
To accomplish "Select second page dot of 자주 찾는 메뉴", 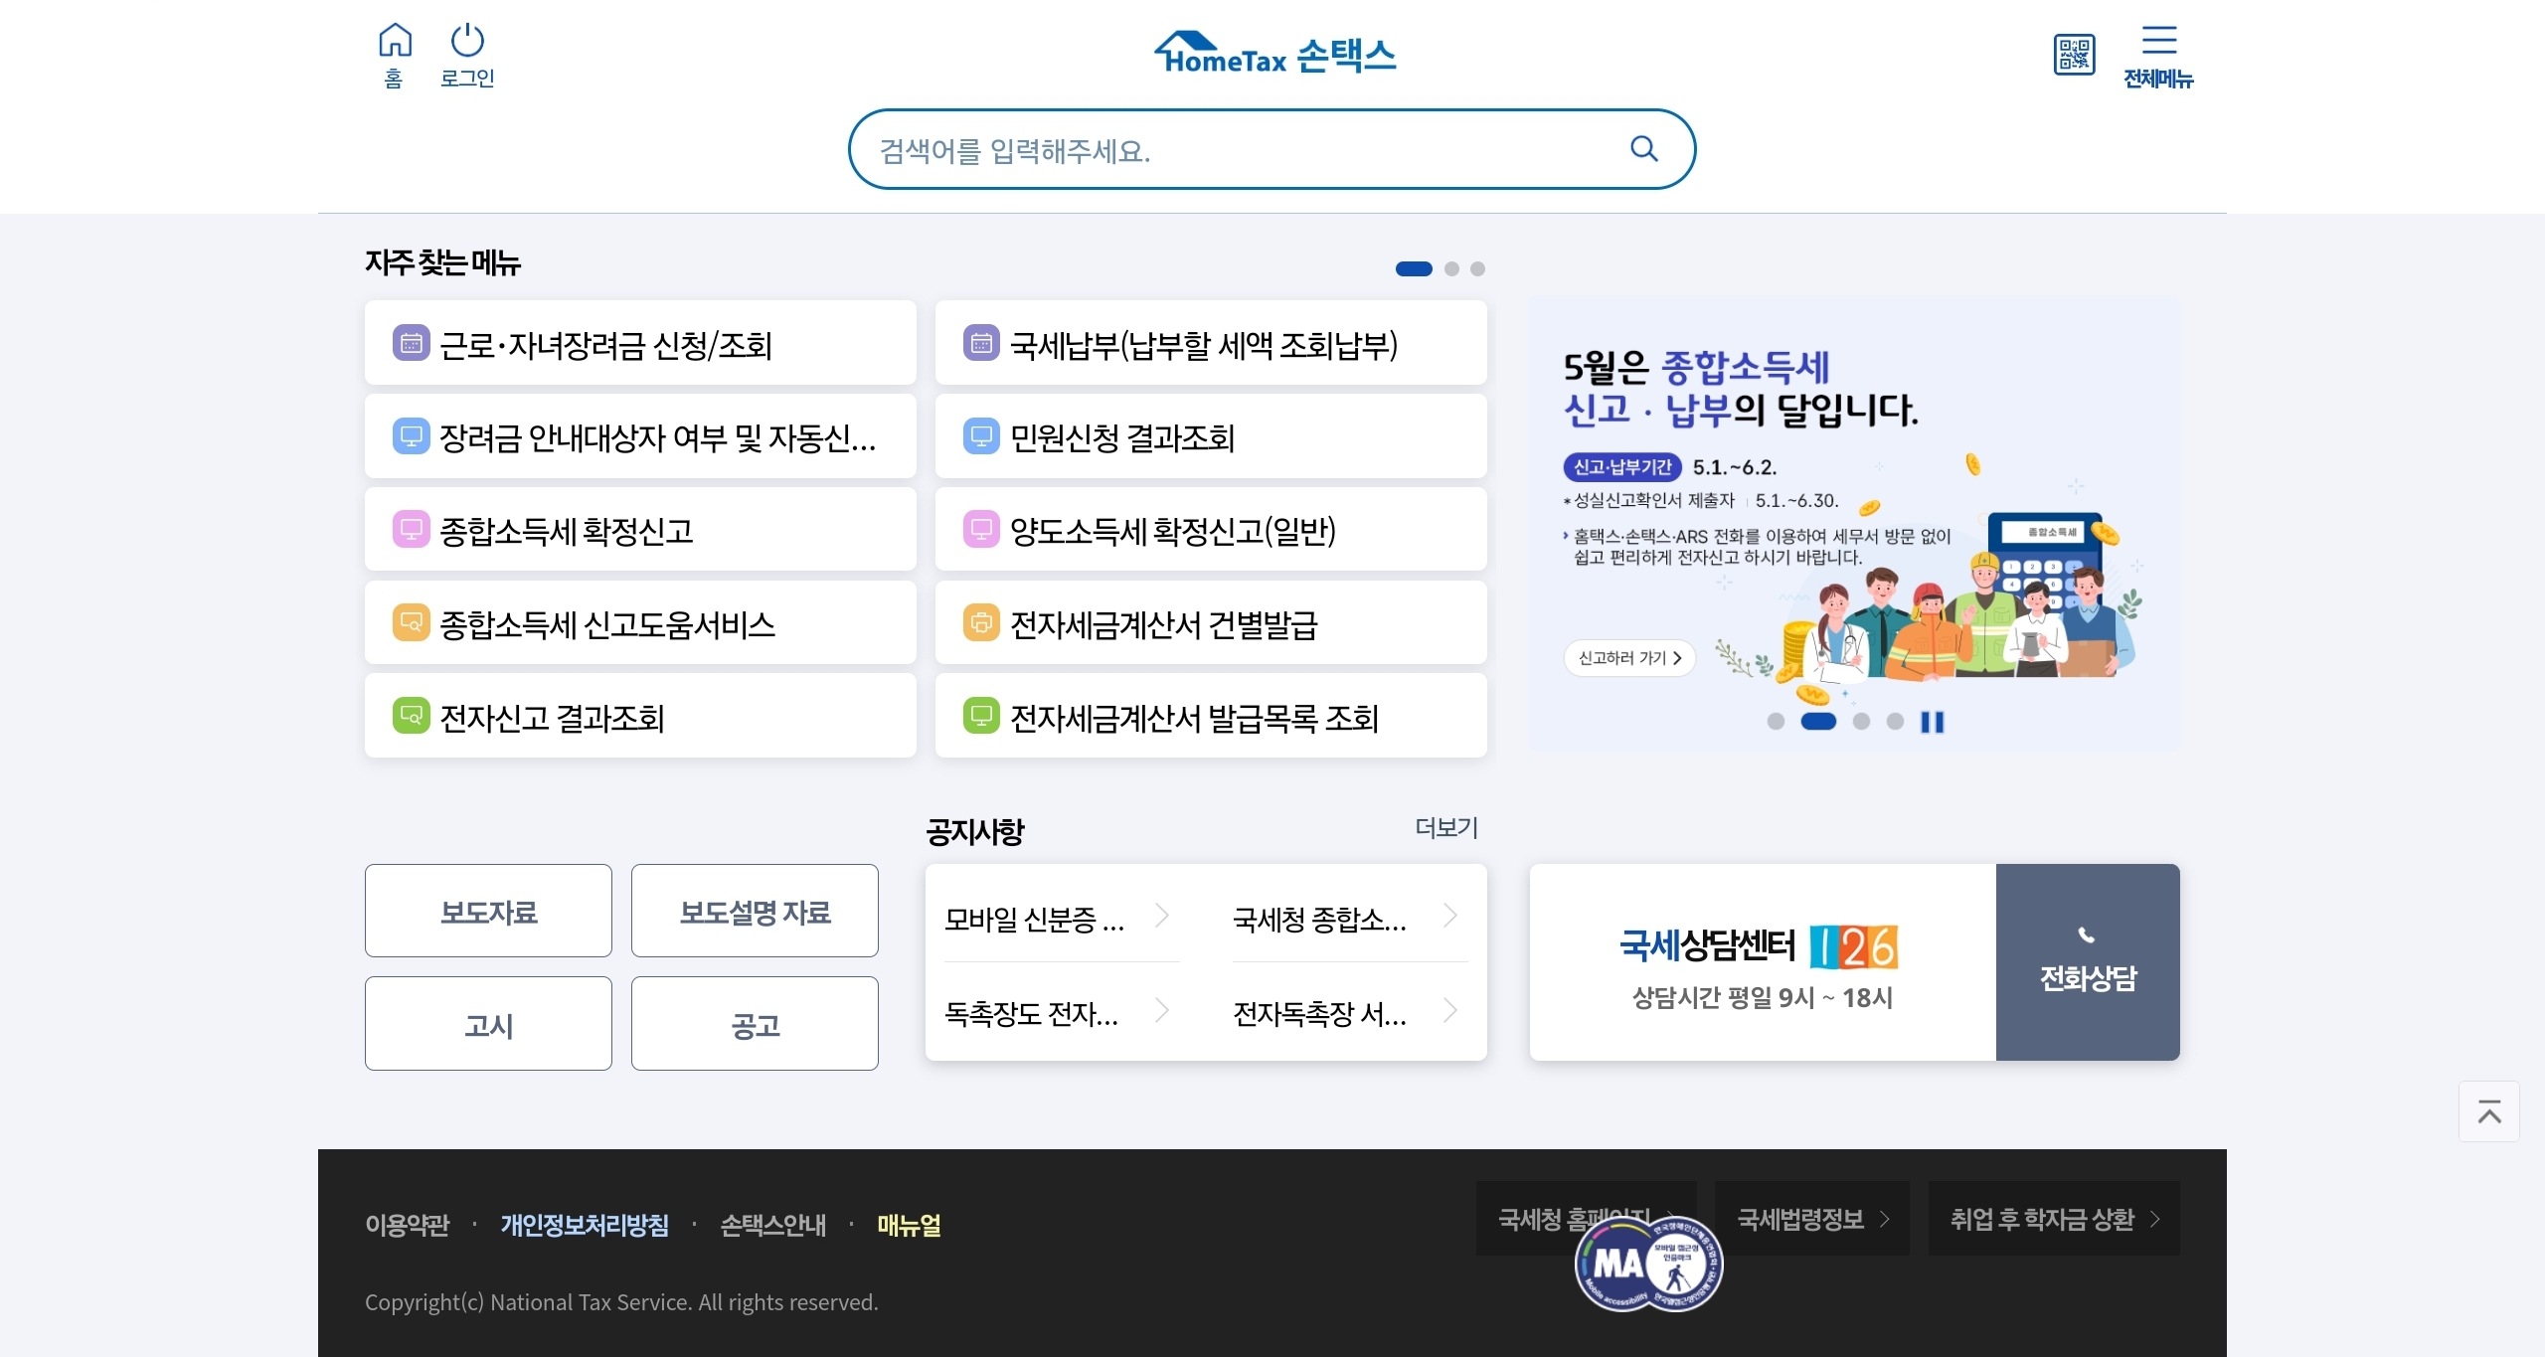I will (x=1451, y=268).
